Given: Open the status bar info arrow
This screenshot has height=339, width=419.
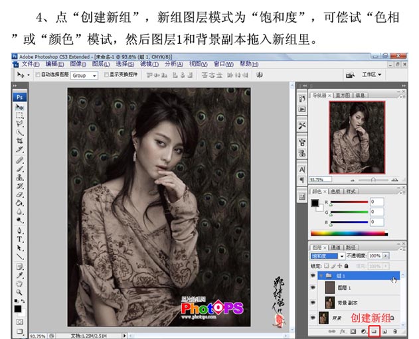Looking at the screenshot, I should pos(124,336).
